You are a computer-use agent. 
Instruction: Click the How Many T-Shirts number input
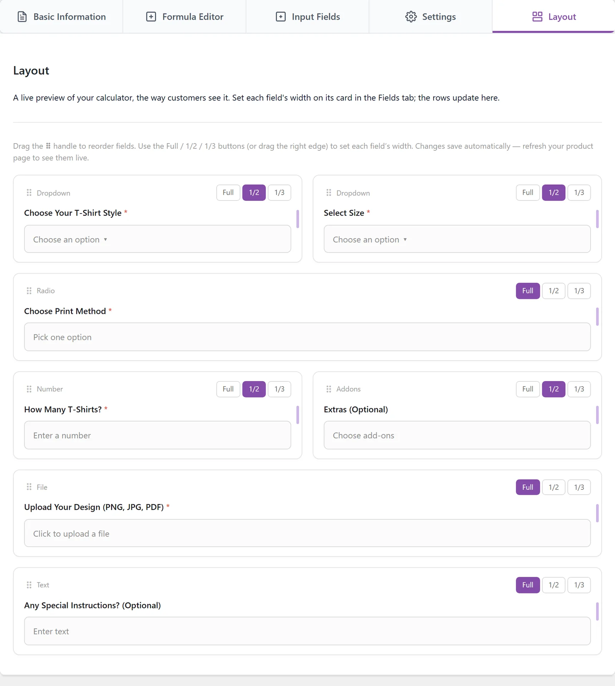158,435
